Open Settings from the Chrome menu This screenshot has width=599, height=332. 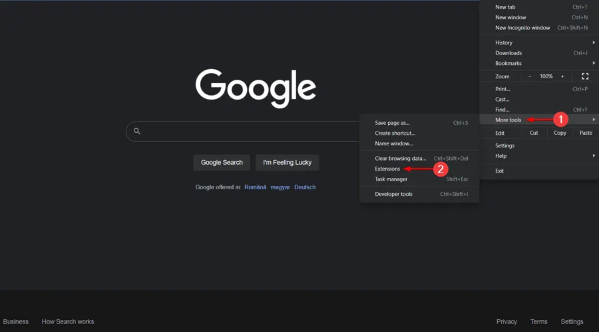[504, 145]
